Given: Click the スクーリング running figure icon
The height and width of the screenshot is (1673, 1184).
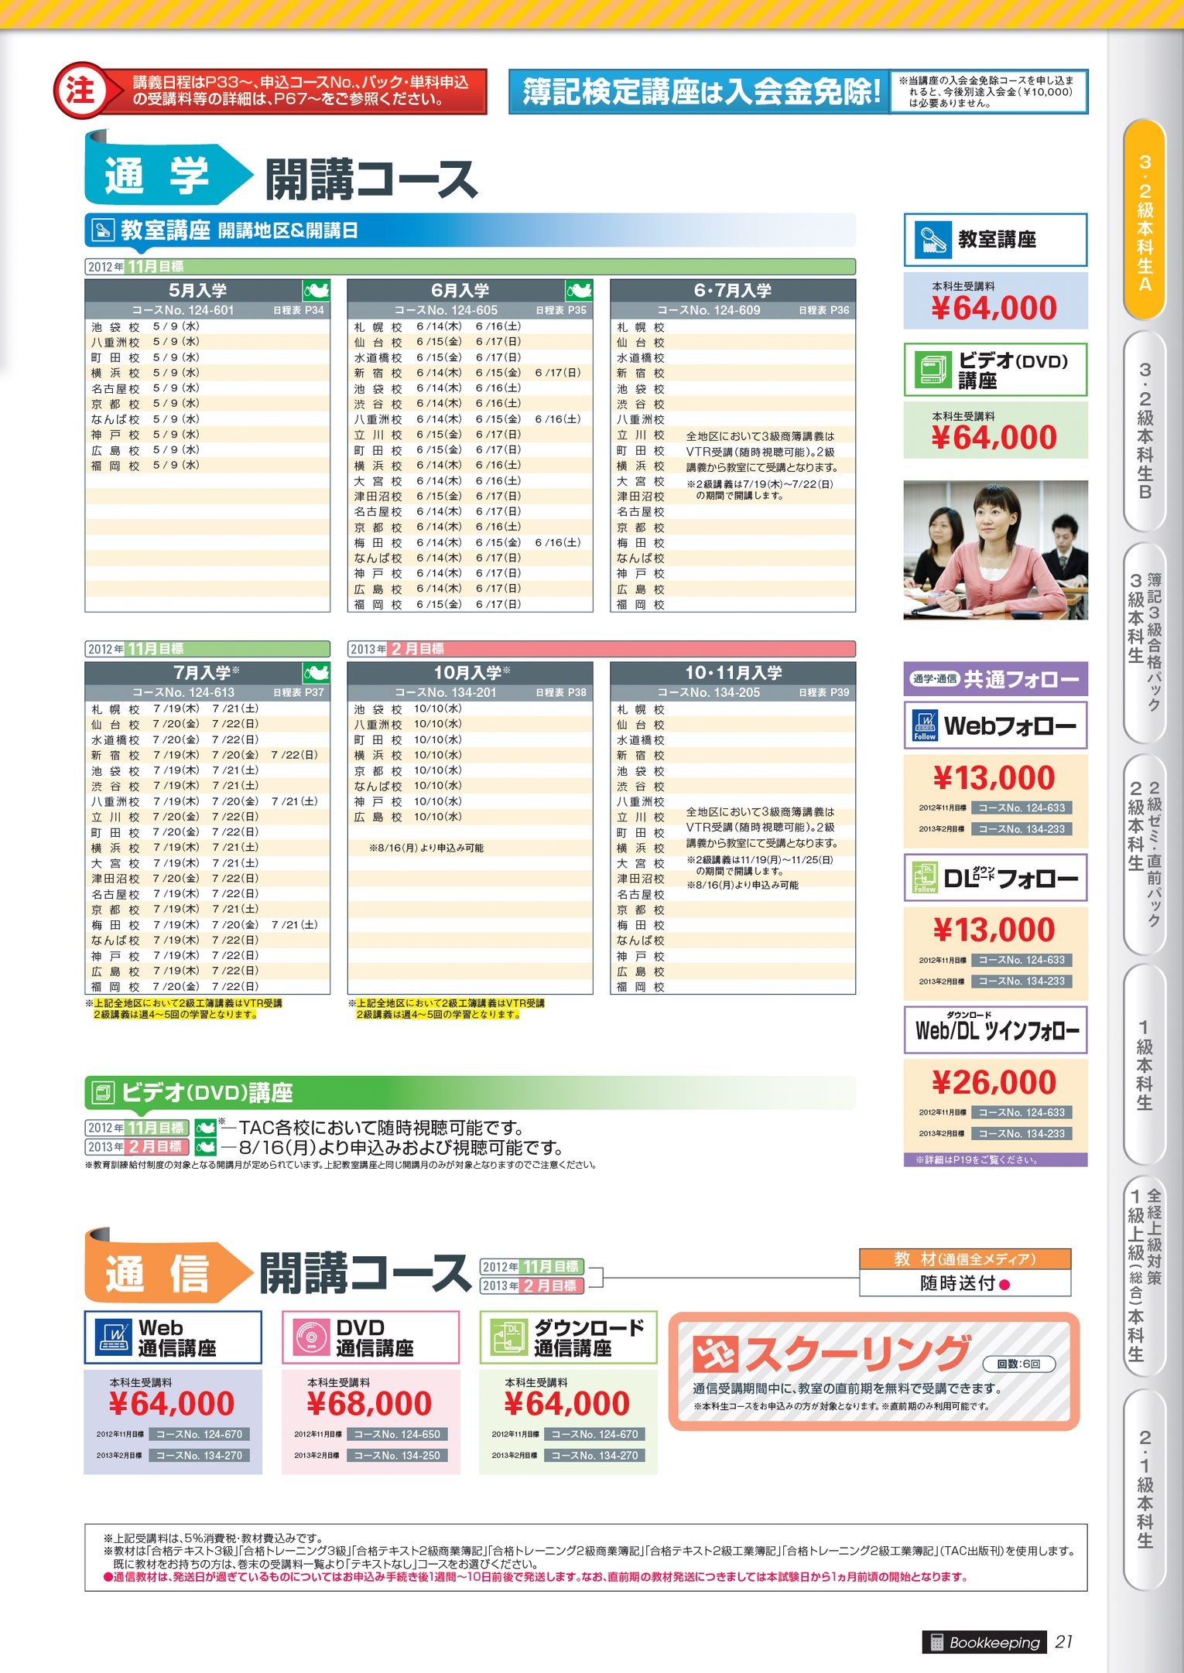Looking at the screenshot, I should [715, 1354].
